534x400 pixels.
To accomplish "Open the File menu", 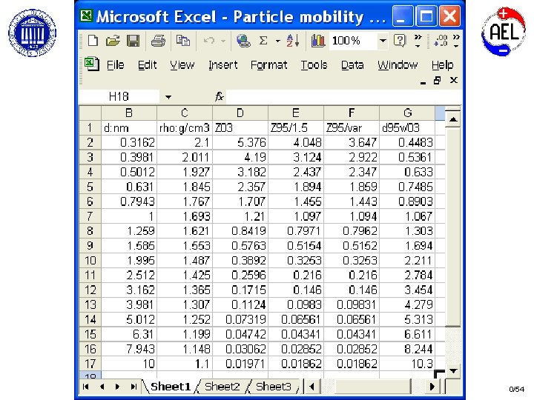I will (116, 64).
